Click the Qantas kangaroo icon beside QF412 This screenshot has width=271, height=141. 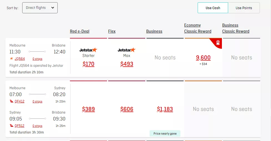[x=11, y=101]
